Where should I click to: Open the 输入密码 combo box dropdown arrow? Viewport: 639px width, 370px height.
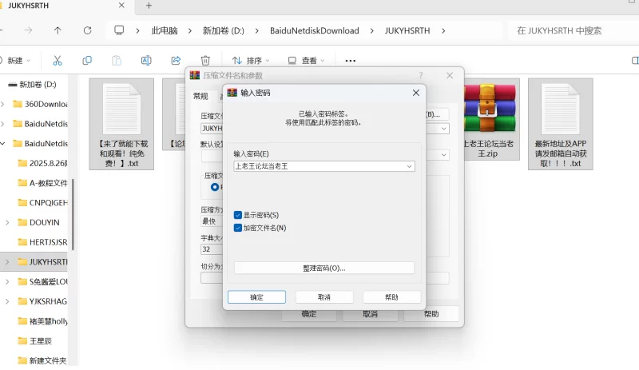point(410,166)
